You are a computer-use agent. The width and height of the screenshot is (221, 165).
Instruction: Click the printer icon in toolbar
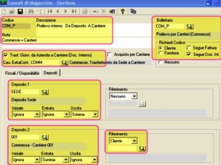(85, 12)
